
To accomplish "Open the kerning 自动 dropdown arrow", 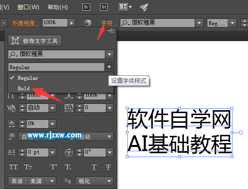I will (52, 108).
